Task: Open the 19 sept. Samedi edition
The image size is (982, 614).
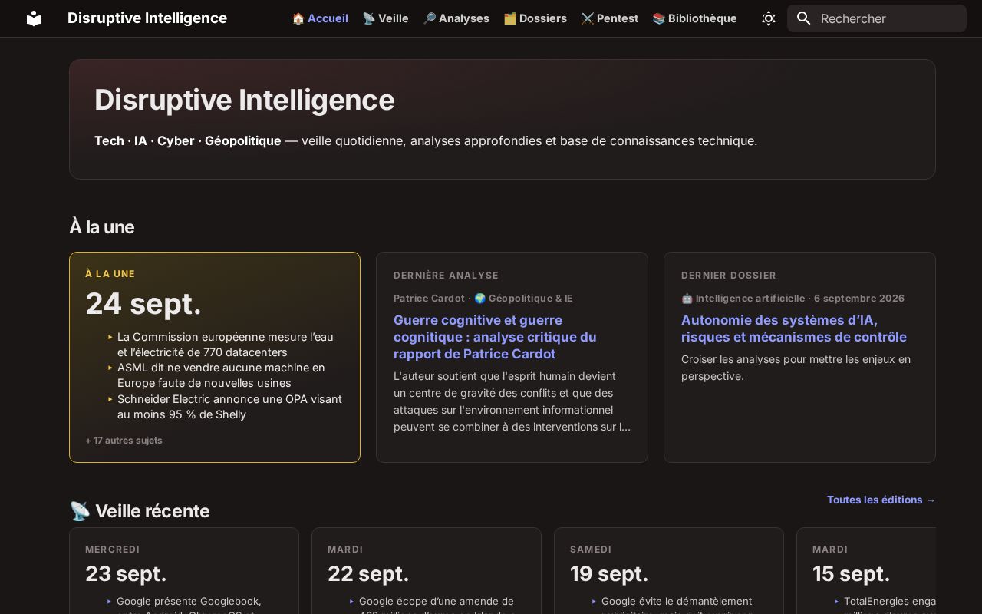Action: pyautogui.click(x=669, y=570)
